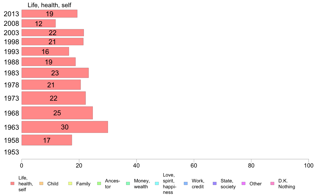This screenshot has width=316, height=196.
Task: Select the 1983 bar showing 23
Action: coord(55,73)
